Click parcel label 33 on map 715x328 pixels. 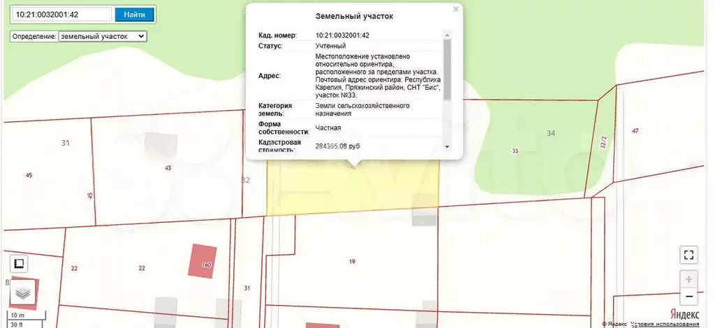(515, 151)
